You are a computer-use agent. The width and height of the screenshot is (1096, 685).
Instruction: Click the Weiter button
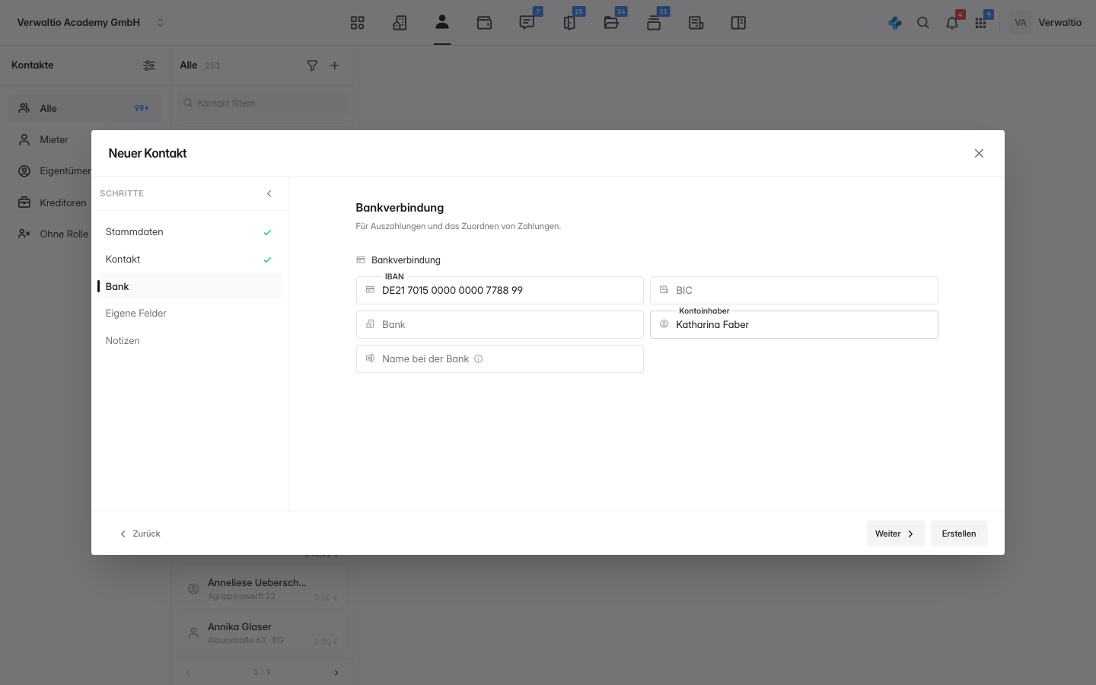point(895,534)
